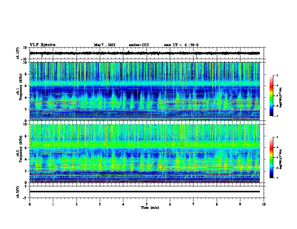
Task: Click ch.2 frequency axis tick '8'
Action: tap(26, 136)
